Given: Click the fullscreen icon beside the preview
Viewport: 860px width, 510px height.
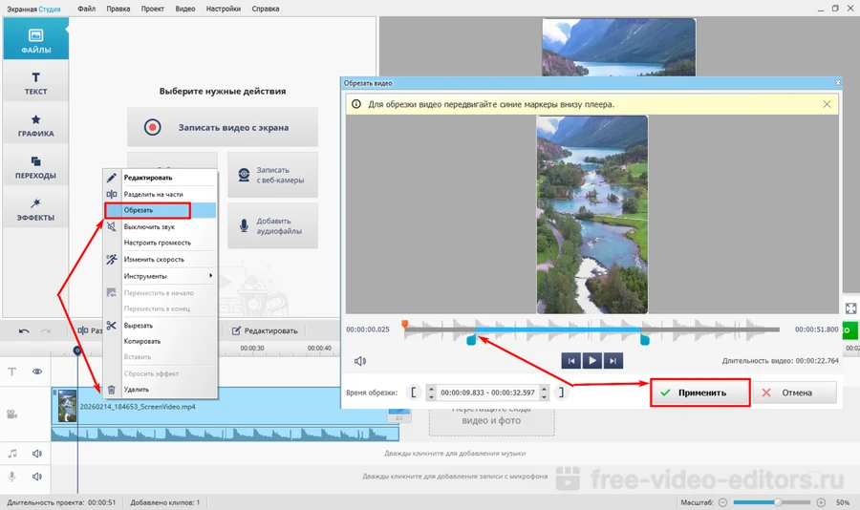Looking at the screenshot, I should point(850,308).
